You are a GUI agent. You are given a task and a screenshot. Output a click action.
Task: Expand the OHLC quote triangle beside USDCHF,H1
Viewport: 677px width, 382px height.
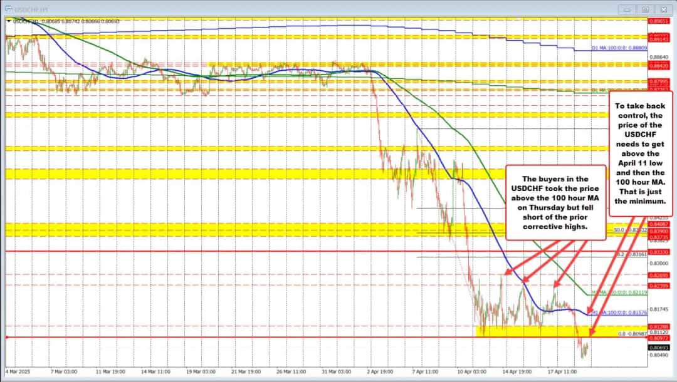click(x=9, y=20)
